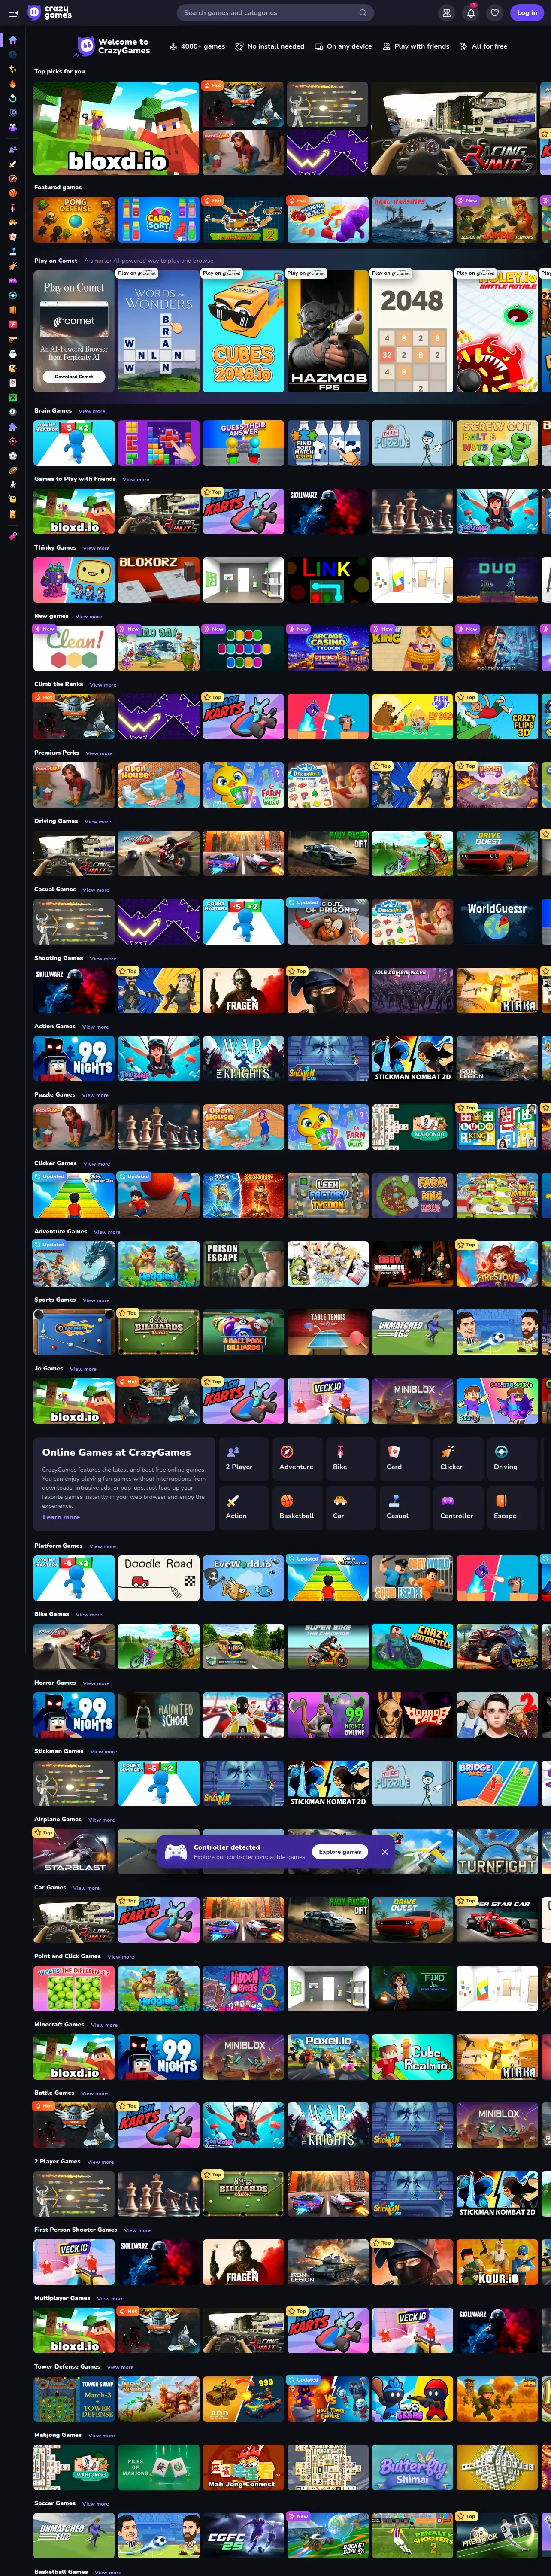Open the Casual category tile

405,1507
